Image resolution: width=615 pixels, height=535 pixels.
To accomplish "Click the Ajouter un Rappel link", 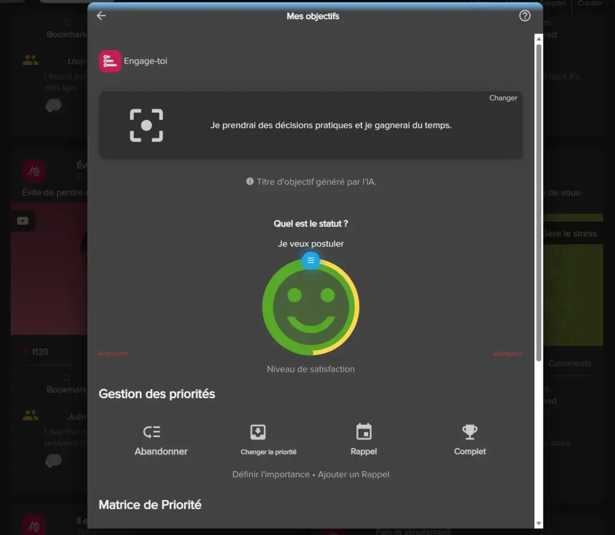I will [354, 474].
